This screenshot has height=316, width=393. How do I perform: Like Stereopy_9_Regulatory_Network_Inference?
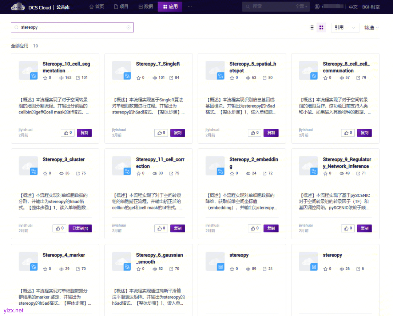348,228
